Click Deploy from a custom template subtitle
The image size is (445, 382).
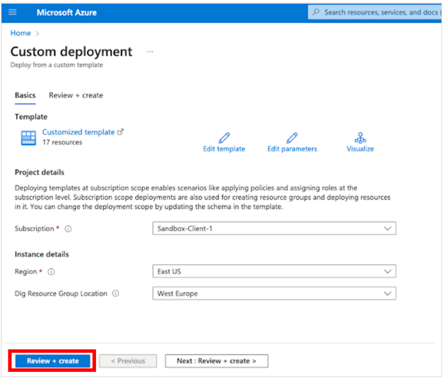(x=57, y=65)
